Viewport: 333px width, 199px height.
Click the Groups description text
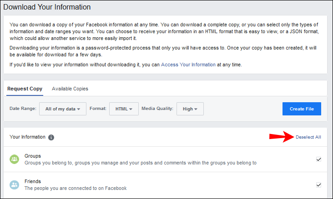coord(141,163)
